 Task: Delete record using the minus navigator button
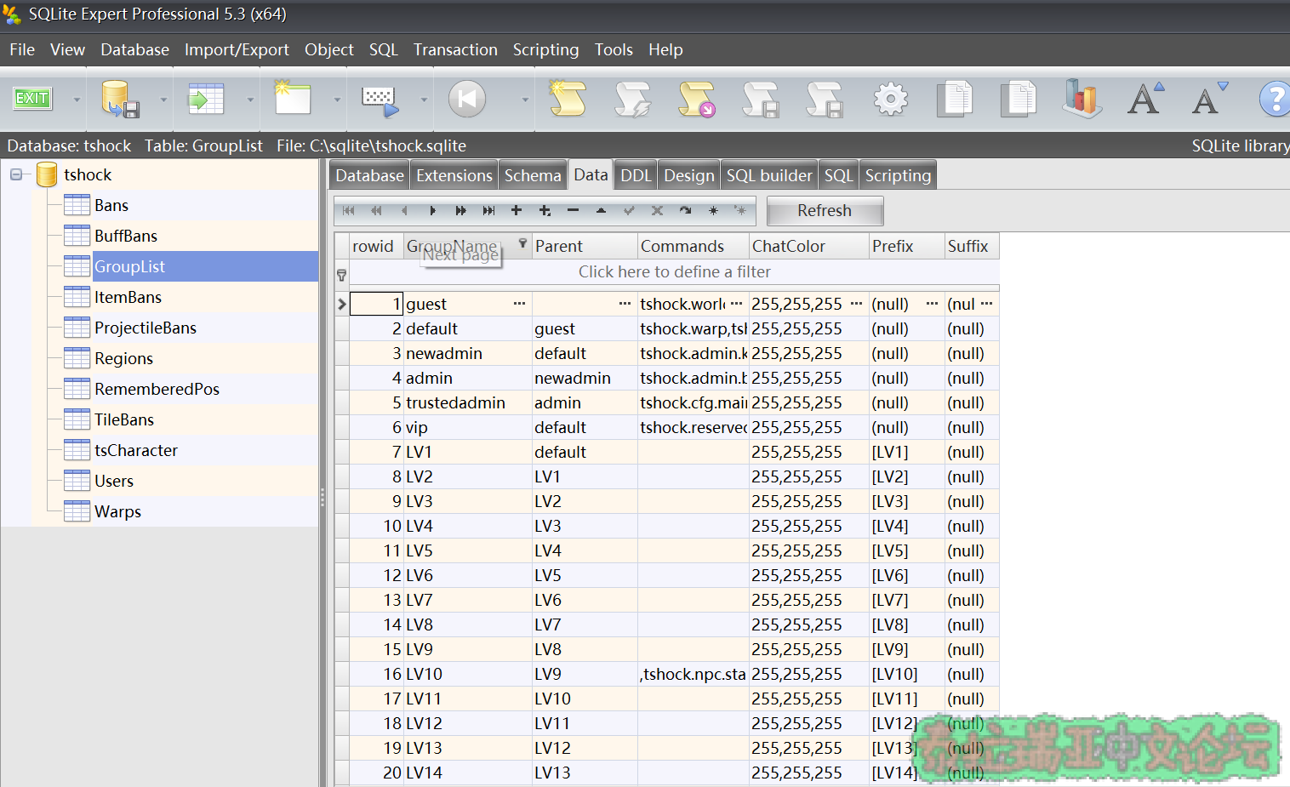pos(573,210)
